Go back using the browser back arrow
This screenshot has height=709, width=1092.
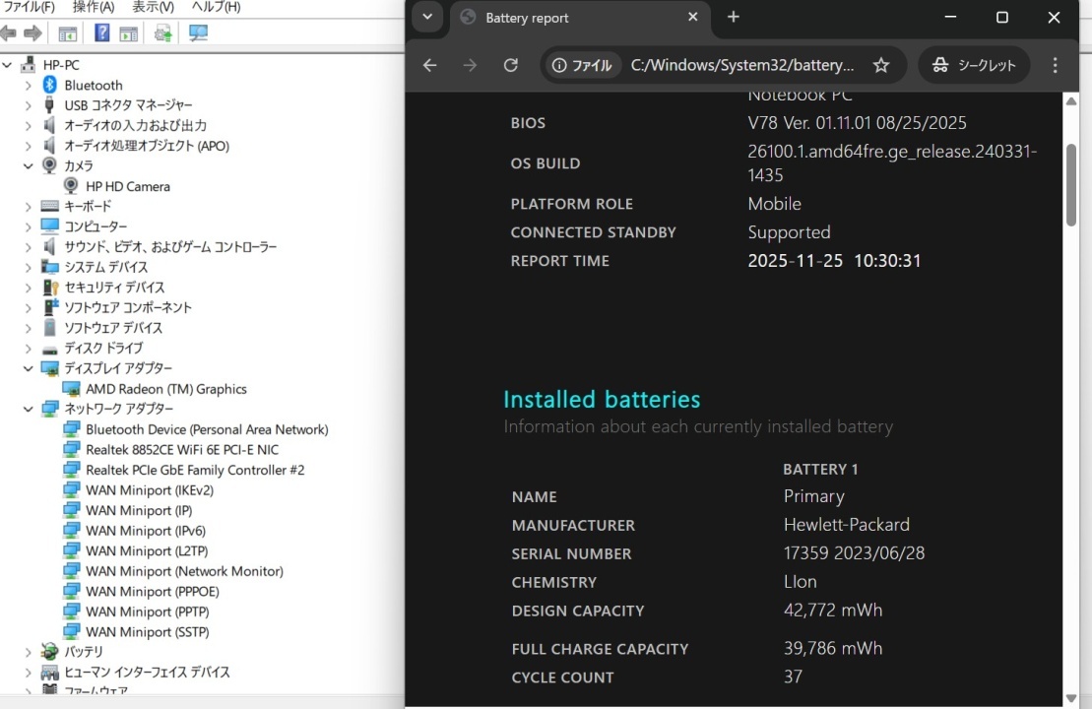click(429, 65)
